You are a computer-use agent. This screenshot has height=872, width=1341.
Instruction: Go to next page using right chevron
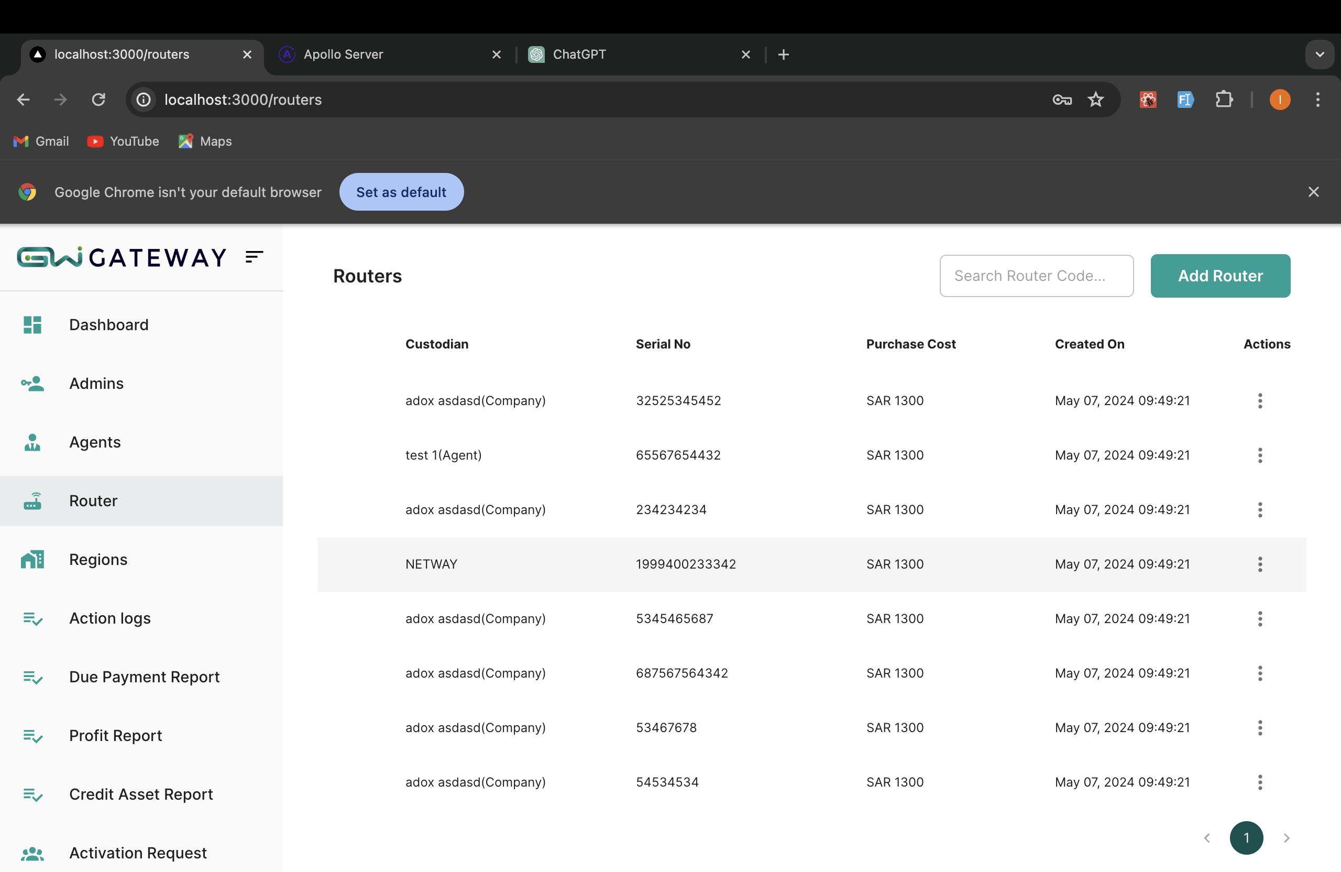click(x=1287, y=838)
